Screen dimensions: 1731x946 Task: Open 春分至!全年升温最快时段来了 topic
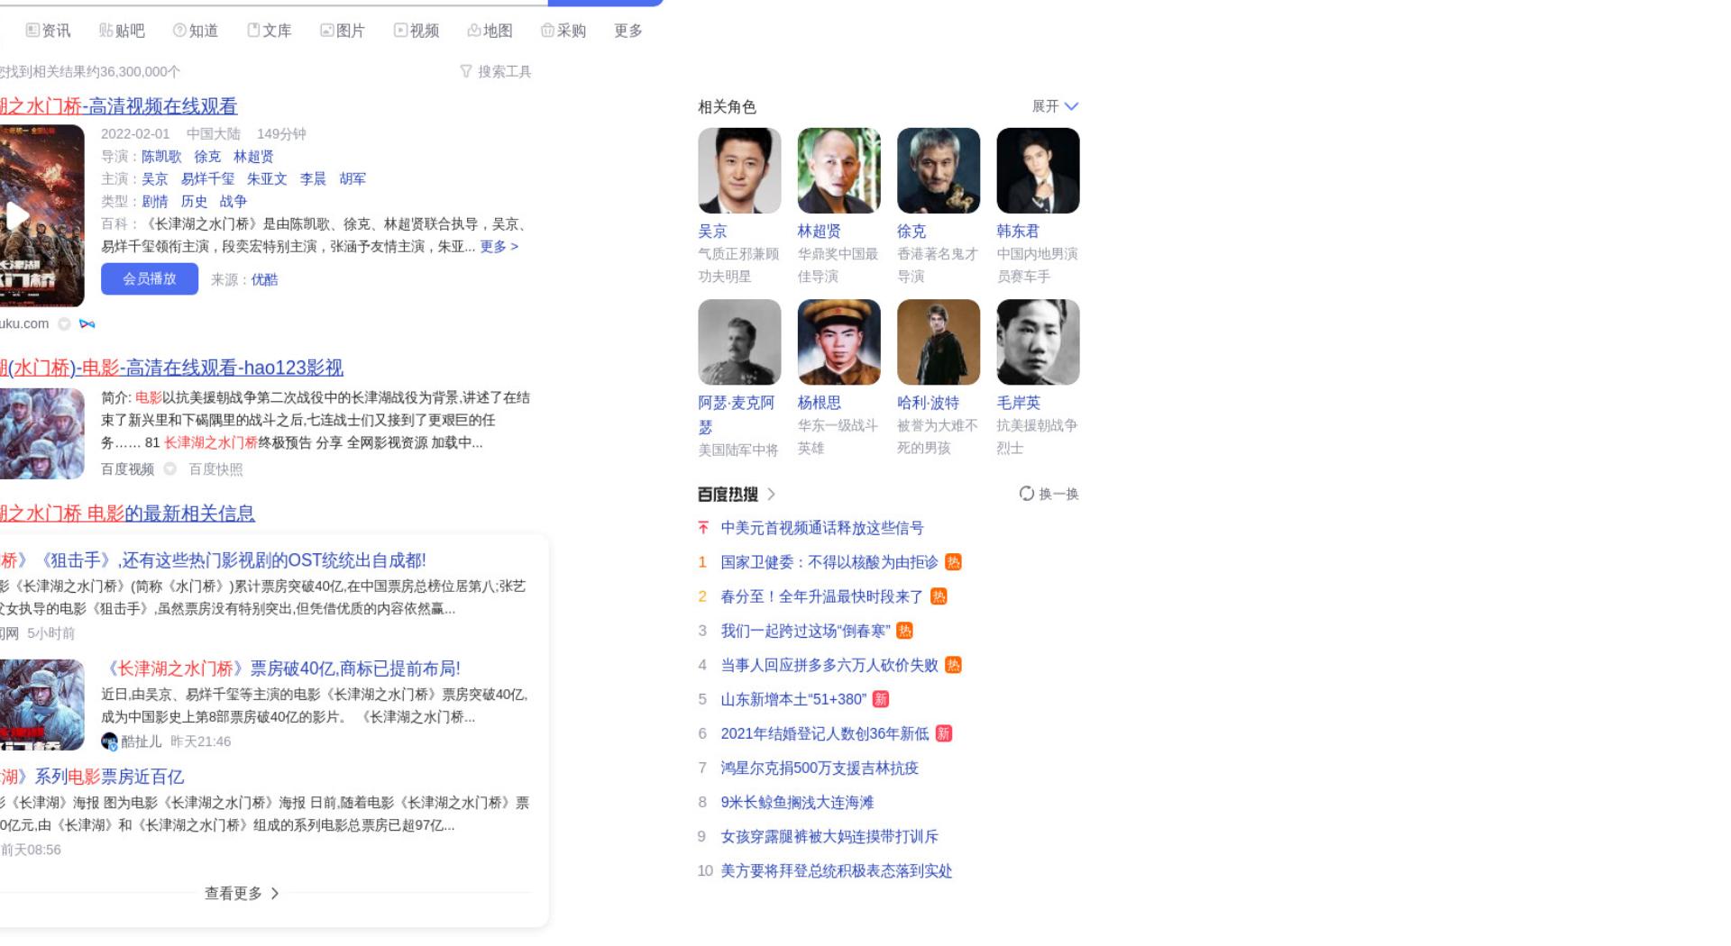click(822, 596)
